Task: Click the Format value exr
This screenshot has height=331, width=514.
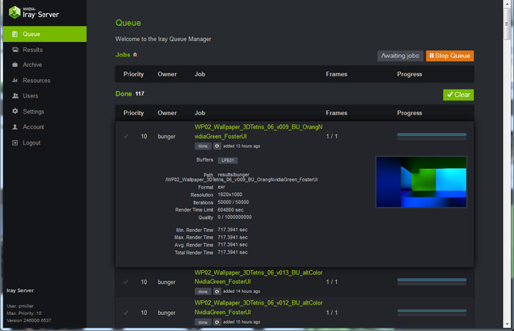Action: [x=221, y=187]
